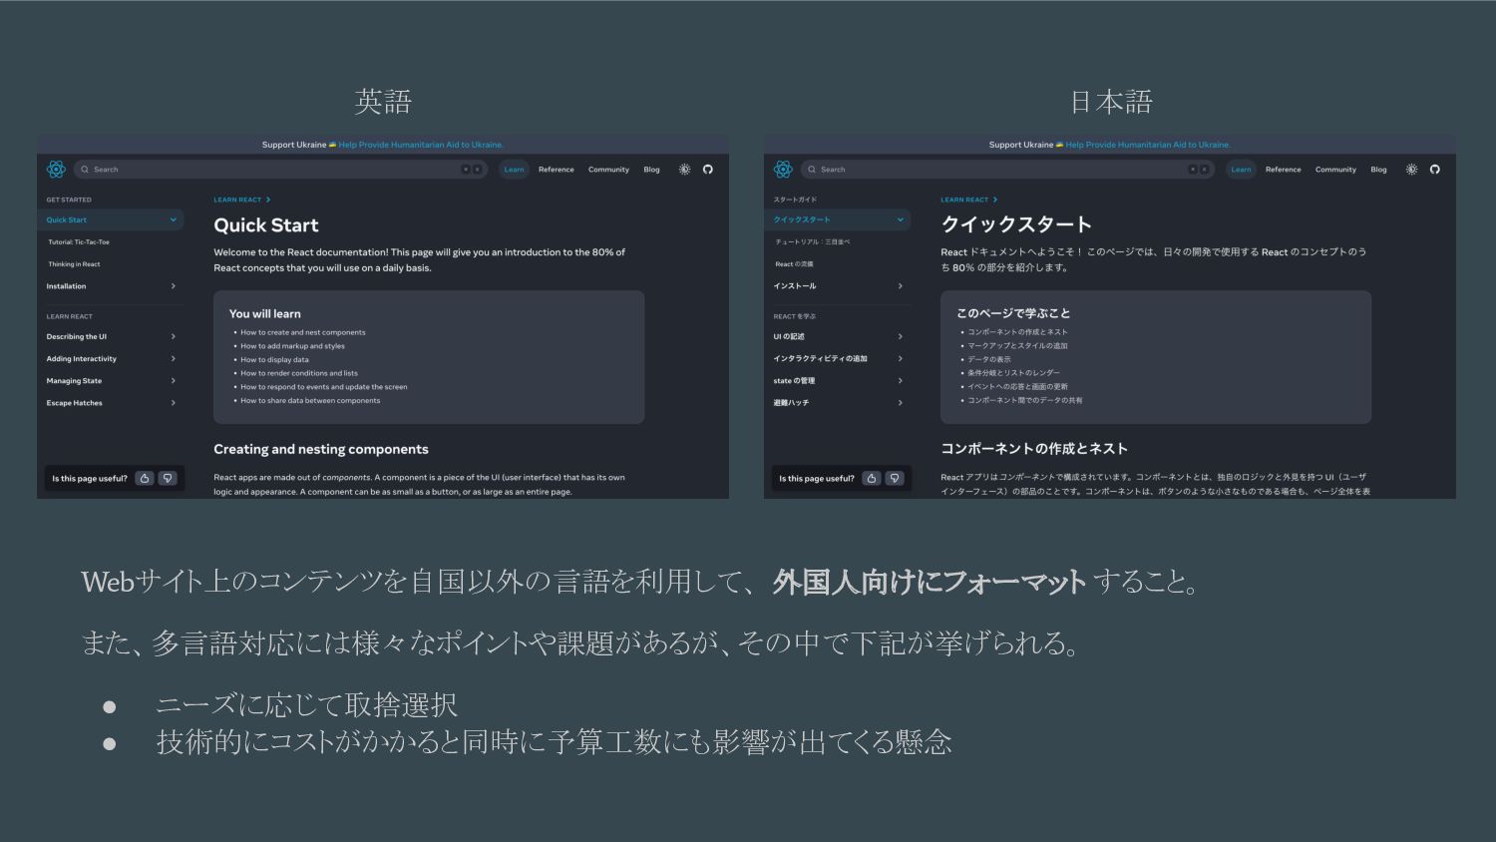Click keyboard shortcut badge in English search bar
The image size is (1496, 842).
click(471, 170)
